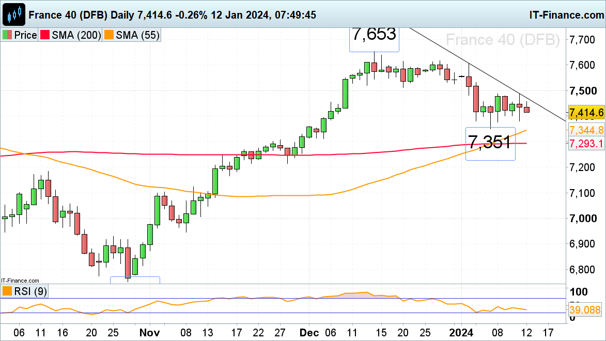606x341 pixels.
Task: Click the 17 date label at far right
Action: coord(548,333)
